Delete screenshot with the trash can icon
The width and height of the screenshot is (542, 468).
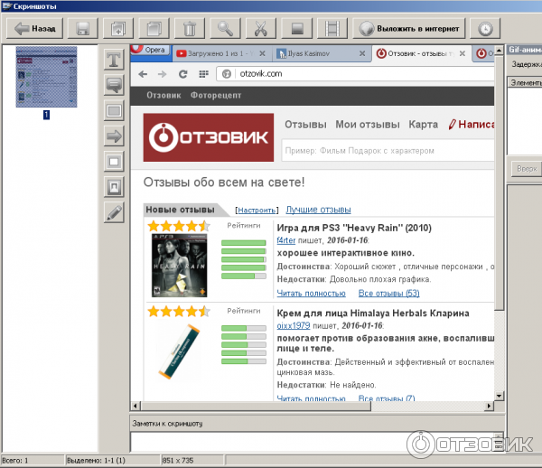click(x=190, y=28)
